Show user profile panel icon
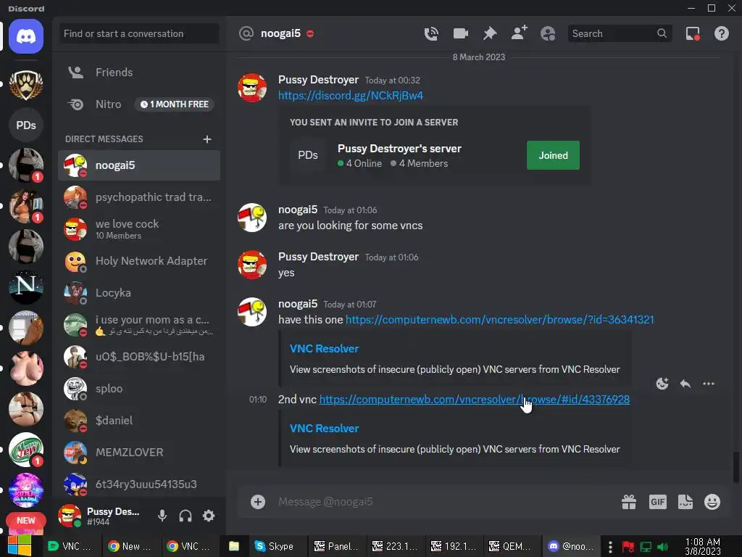Viewport: 742px width, 557px height. (x=548, y=33)
